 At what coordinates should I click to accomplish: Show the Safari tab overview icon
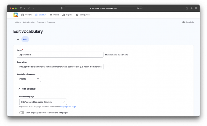pyautogui.click(x=196, y=8)
